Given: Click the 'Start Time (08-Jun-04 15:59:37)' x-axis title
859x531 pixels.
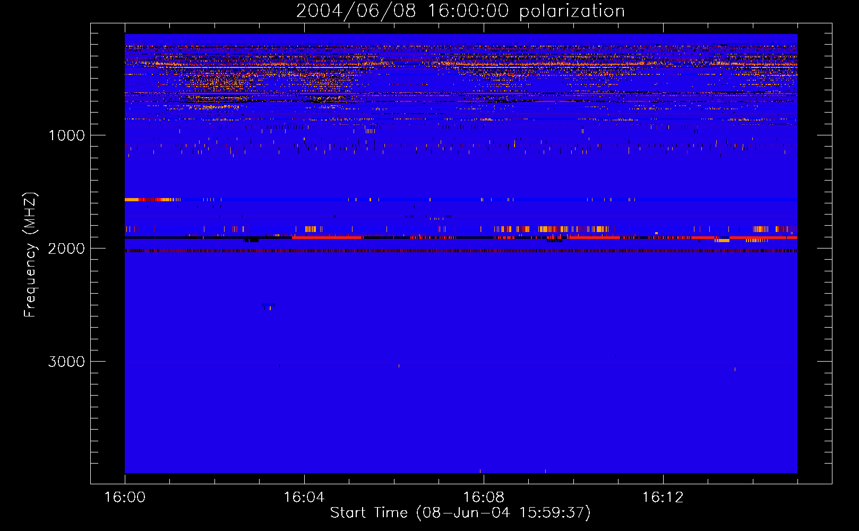Looking at the screenshot, I should pyautogui.click(x=460, y=513).
